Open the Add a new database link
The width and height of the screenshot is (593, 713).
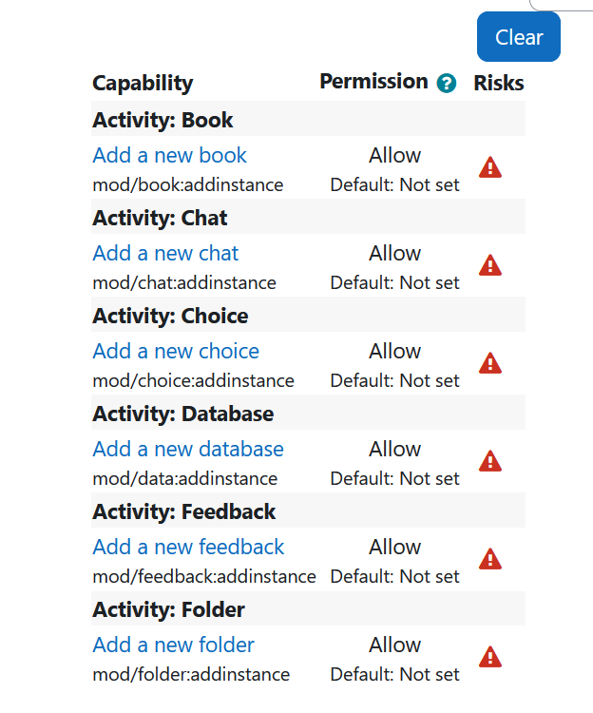tap(188, 450)
